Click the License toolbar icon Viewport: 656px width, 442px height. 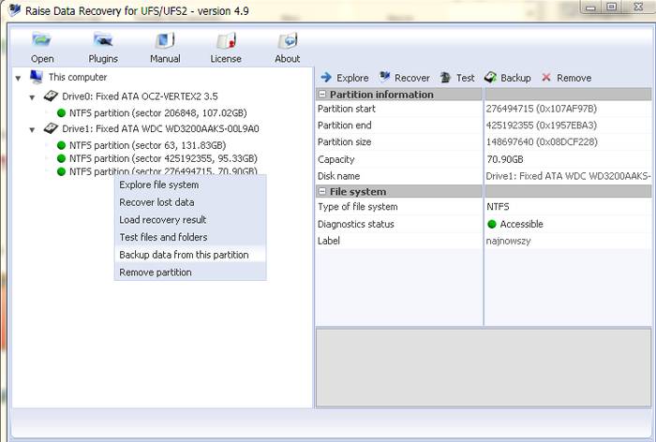pyautogui.click(x=227, y=40)
